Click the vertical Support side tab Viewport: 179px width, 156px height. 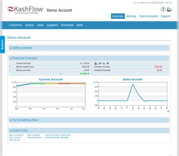tap(2, 44)
